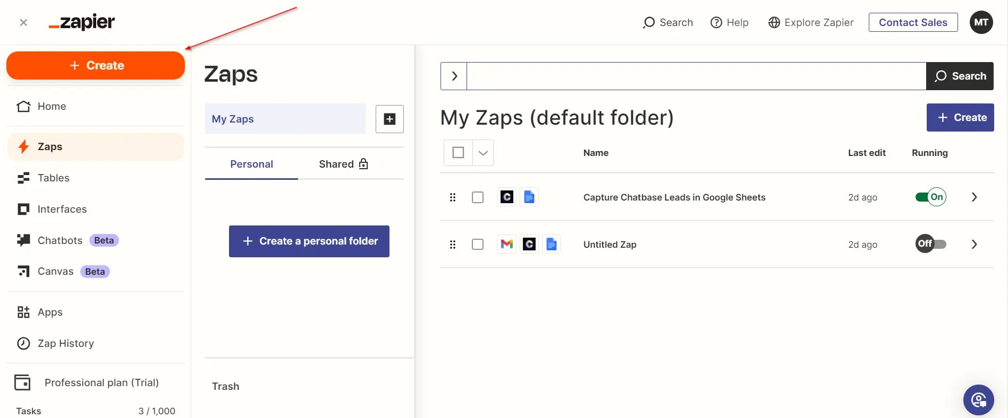This screenshot has height=418, width=1008.
Task: Click the MT profile avatar
Action: click(x=981, y=22)
